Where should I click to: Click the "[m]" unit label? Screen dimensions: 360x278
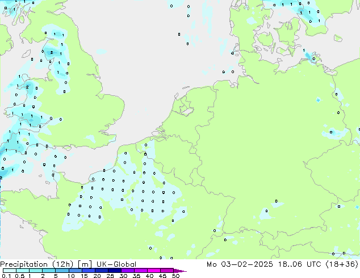click(85, 264)
